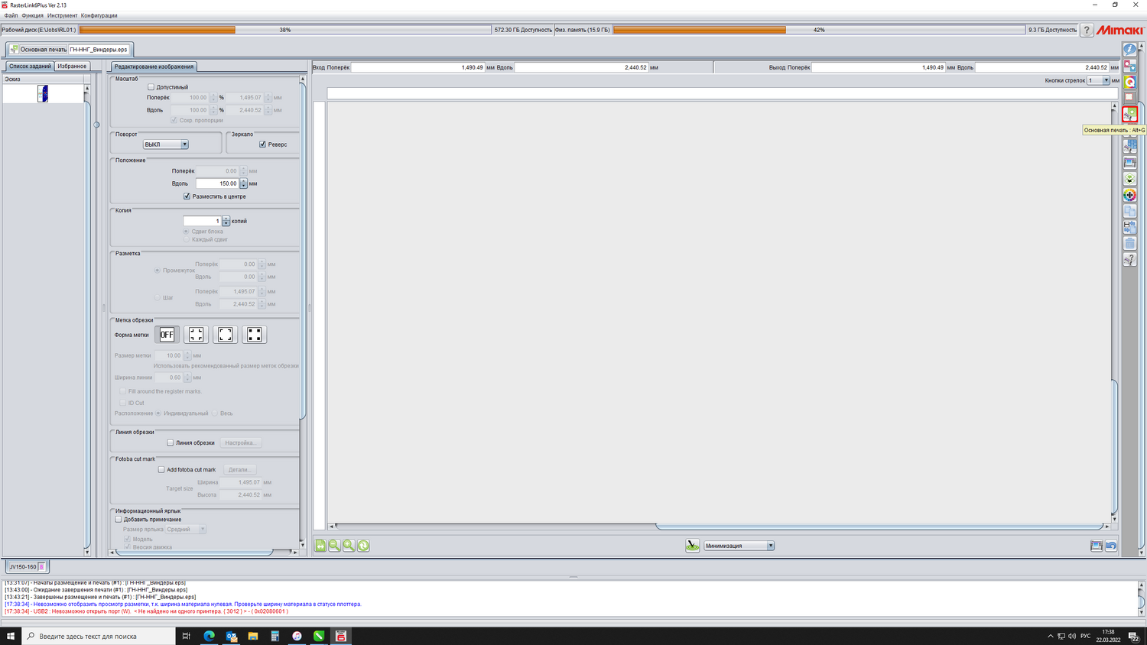Switch to the Список заданий tab
This screenshot has height=645, width=1147.
30,66
